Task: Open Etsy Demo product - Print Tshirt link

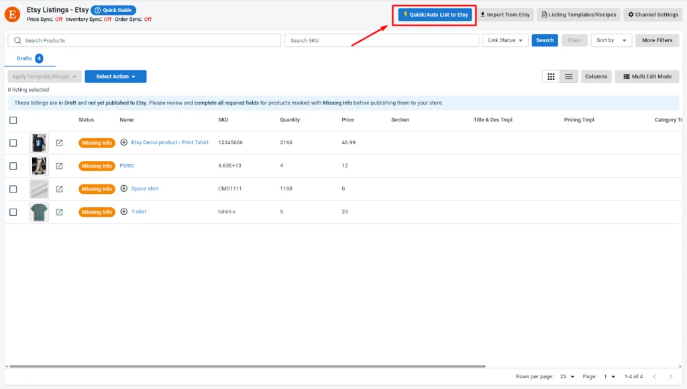Action: click(169, 142)
